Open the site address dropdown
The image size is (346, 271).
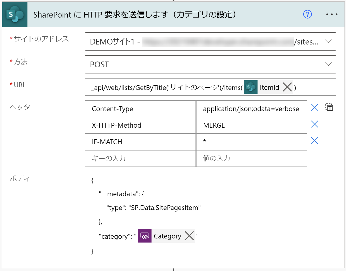[x=329, y=41]
